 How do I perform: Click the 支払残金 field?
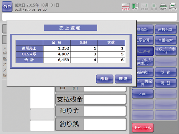(x=91, y=99)
